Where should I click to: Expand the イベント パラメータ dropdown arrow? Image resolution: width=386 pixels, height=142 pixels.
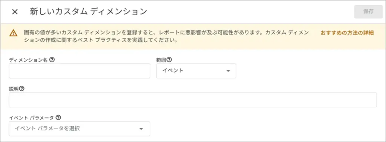click(141, 129)
